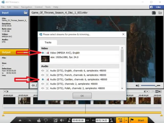Click the mute audio icon in bottom toolbar

62,120
